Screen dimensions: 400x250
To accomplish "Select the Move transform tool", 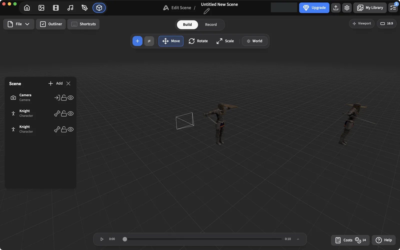I will [x=171, y=41].
